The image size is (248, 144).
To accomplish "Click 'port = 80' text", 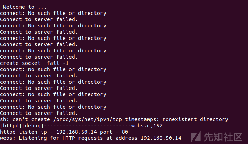I will 114,132.
